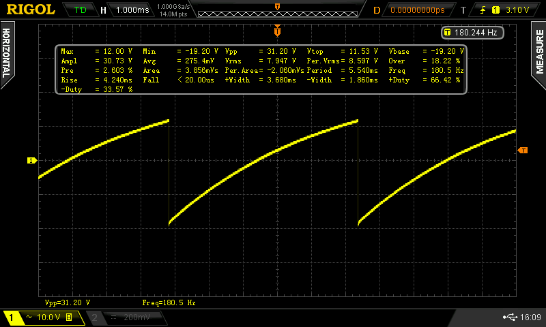Viewport: 546px width, 327px height.
Task: Click the frequency counter reading 180.244 Hz
Action: (x=474, y=32)
